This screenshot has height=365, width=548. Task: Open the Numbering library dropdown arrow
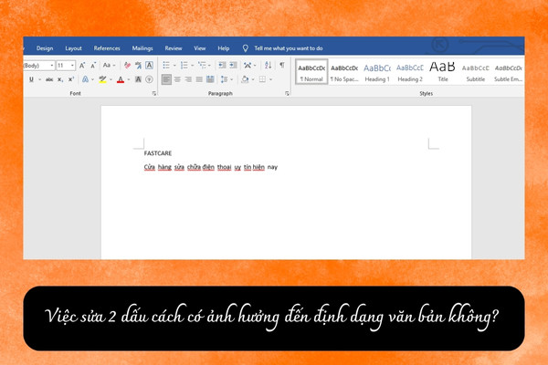tap(192, 66)
